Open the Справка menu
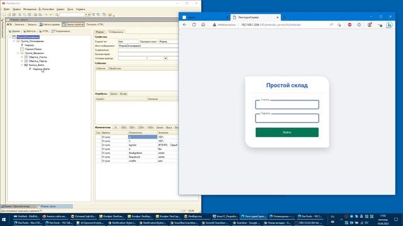This screenshot has width=403, height=226. point(81,9)
